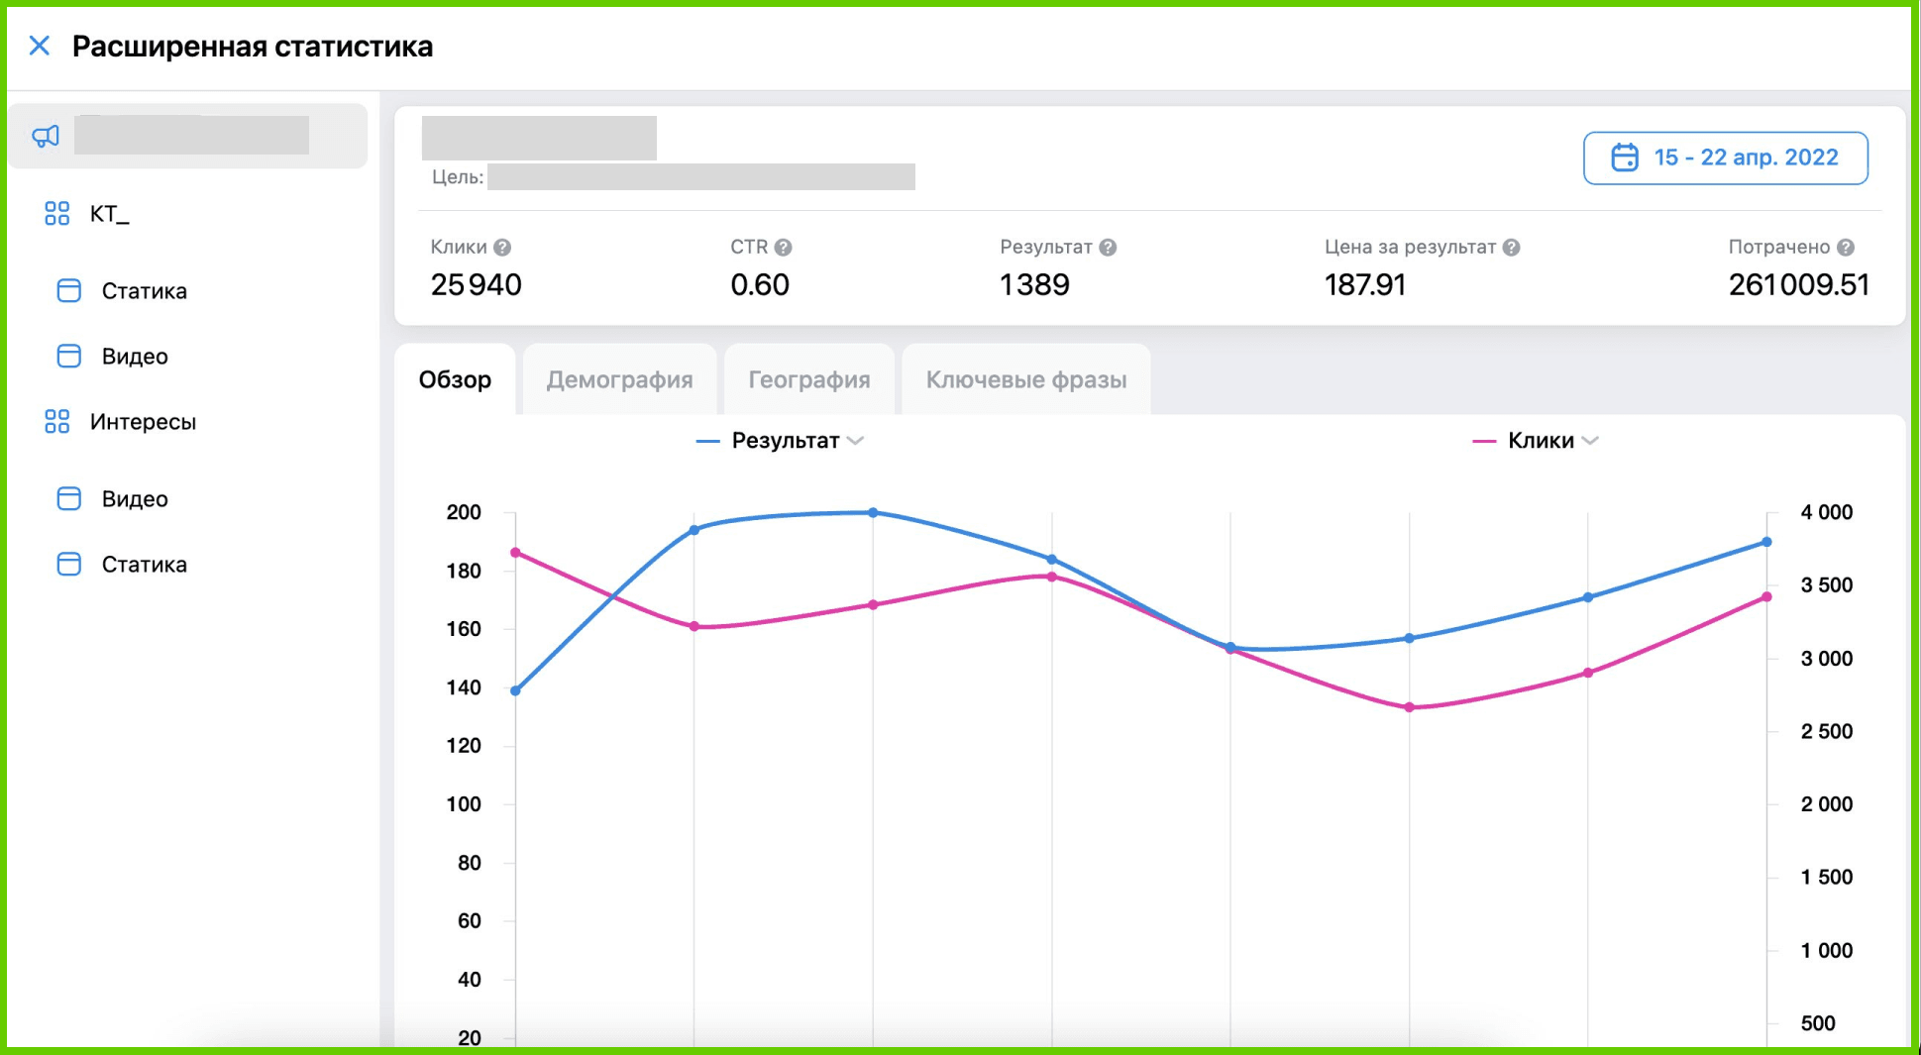Open the Клики chart metric dropdown
1921x1055 pixels.
(1590, 441)
